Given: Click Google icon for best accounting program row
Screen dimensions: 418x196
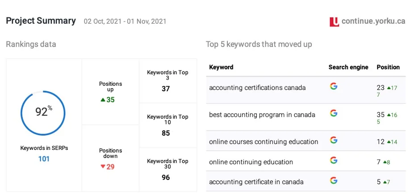Looking at the screenshot, I should tap(333, 113).
